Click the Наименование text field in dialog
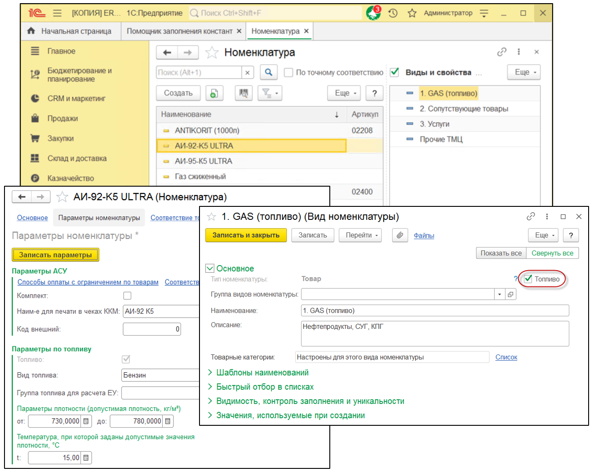The width and height of the screenshot is (594, 472). [434, 310]
